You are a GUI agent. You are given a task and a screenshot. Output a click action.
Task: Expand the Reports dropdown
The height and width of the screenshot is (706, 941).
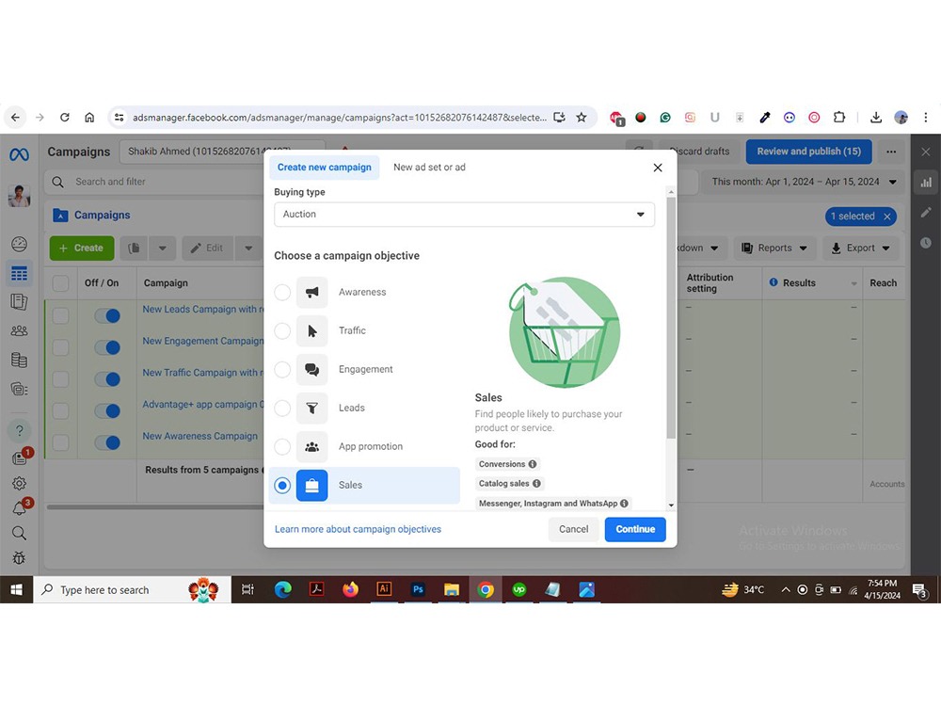(x=774, y=248)
